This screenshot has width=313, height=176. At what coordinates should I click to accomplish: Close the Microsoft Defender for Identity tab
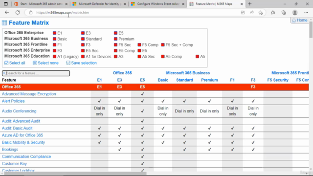pos(125,4)
